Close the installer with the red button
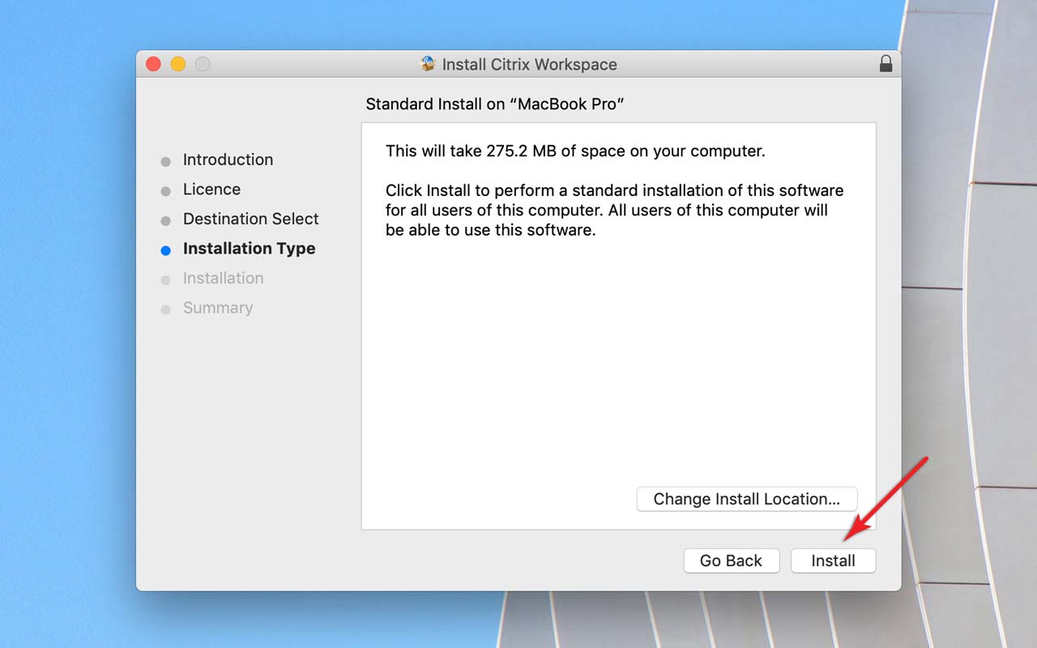 point(153,64)
